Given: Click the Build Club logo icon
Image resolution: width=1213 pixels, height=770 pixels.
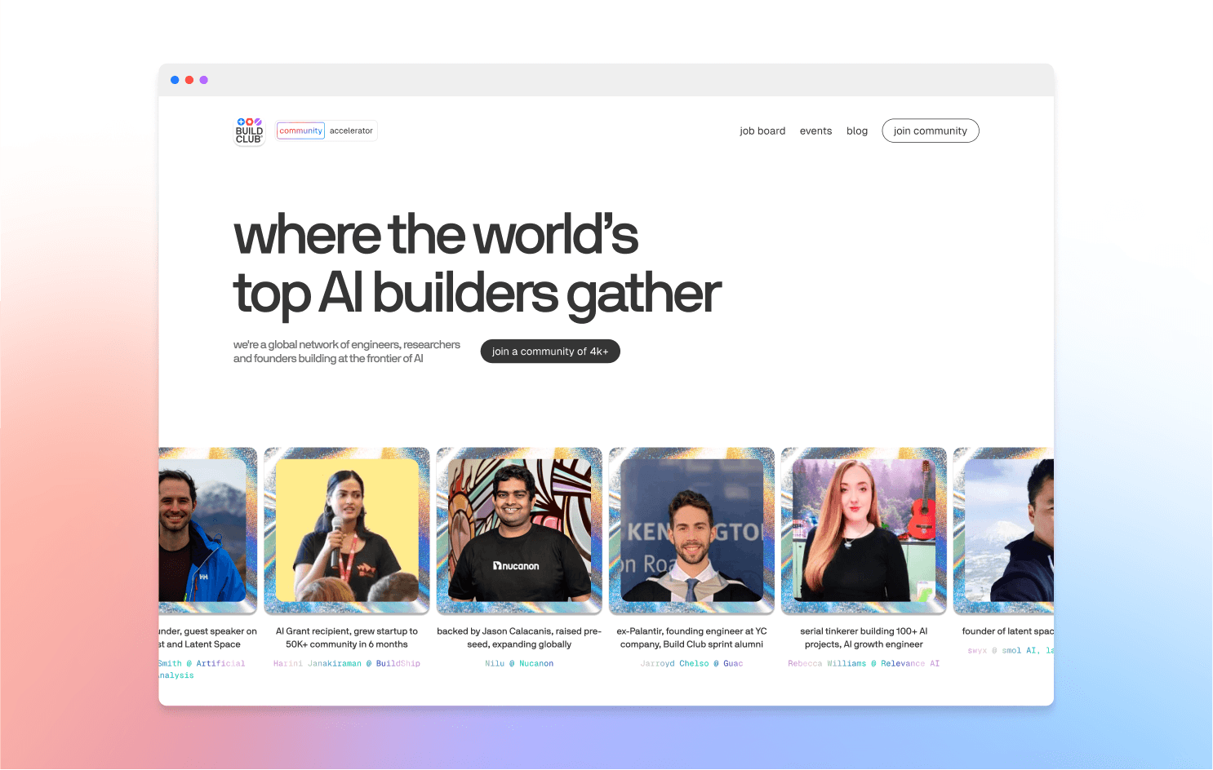Looking at the screenshot, I should (249, 131).
